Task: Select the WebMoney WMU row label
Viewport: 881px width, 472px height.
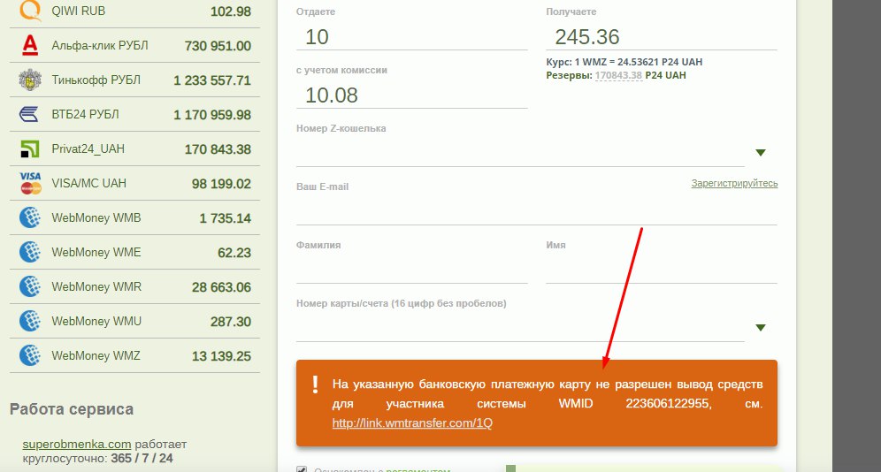Action: [96, 321]
